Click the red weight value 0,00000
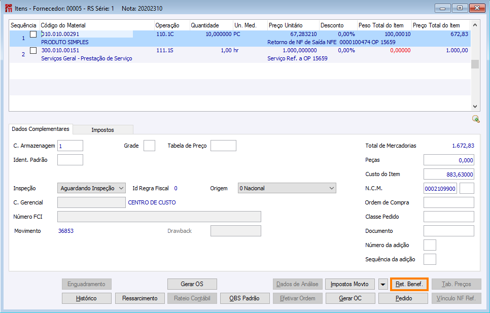The image size is (490, 313). (400, 50)
